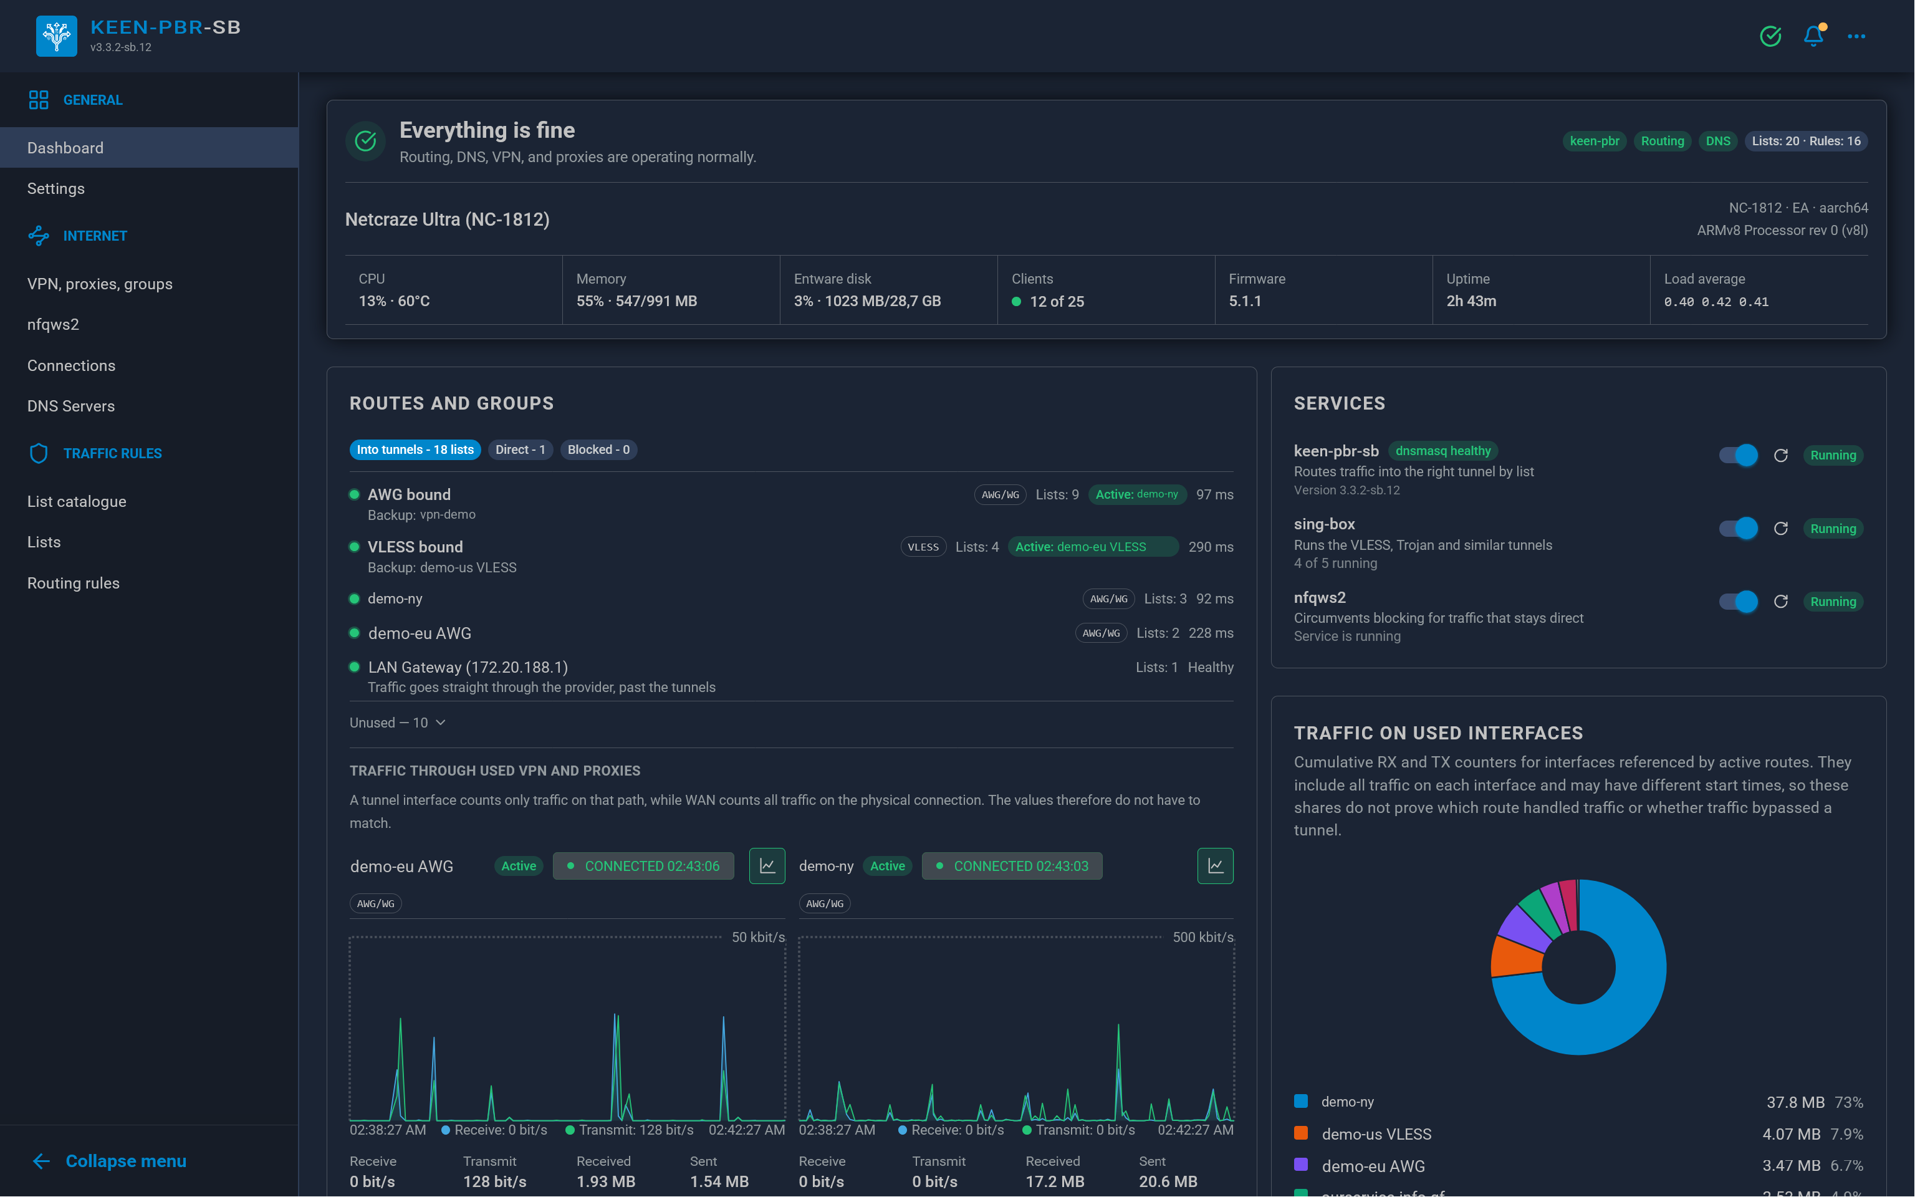Select the Direct - 1 tab

(521, 449)
